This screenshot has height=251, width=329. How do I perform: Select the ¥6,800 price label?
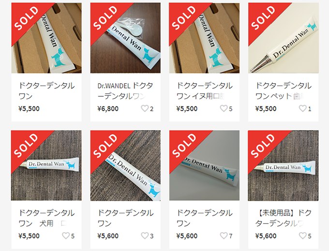[x=108, y=109]
